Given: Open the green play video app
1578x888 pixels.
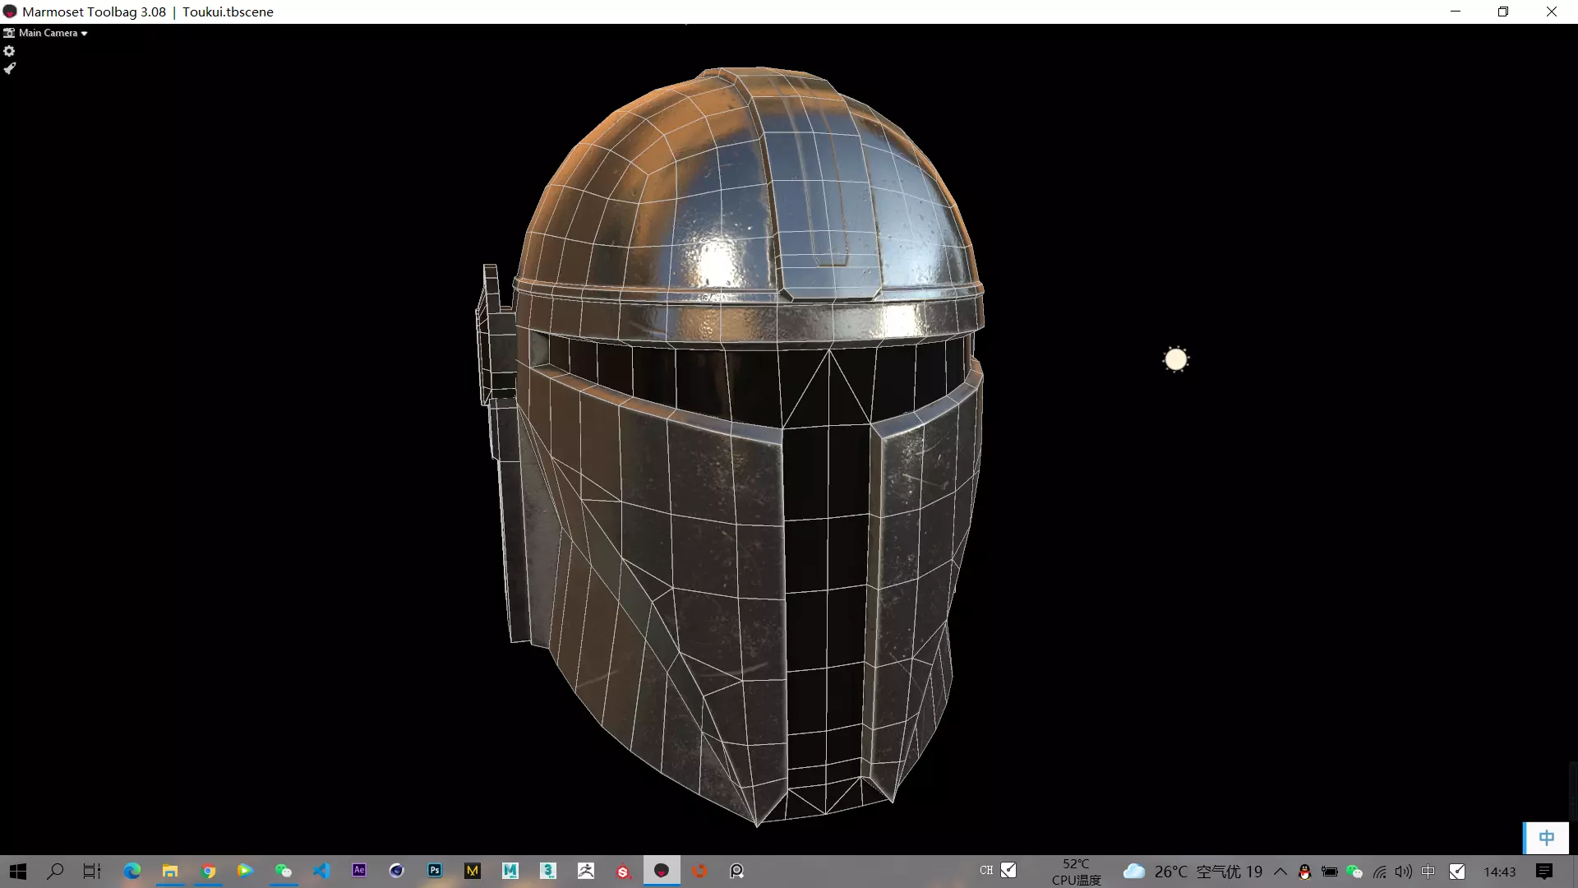Looking at the screenshot, I should point(245,871).
